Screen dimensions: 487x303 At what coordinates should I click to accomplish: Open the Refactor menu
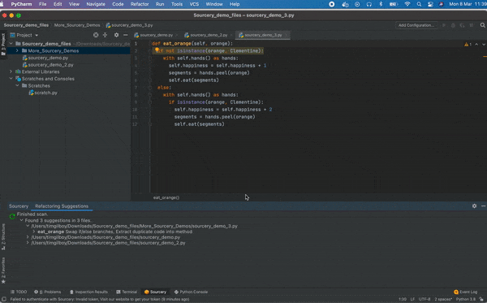(x=140, y=4)
